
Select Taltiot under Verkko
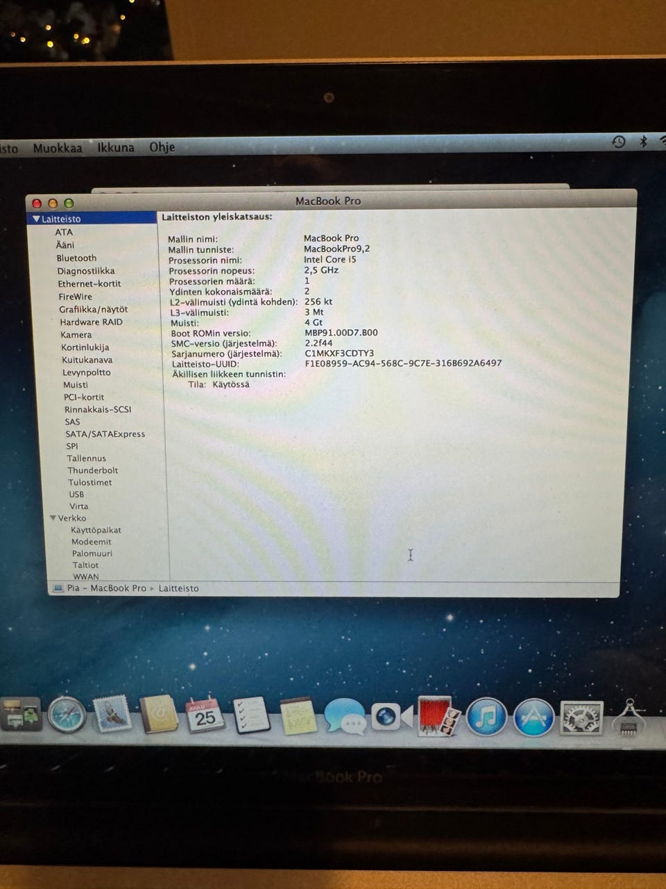85,565
